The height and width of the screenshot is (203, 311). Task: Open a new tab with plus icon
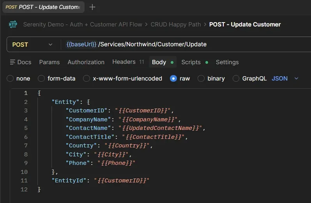click(x=92, y=7)
